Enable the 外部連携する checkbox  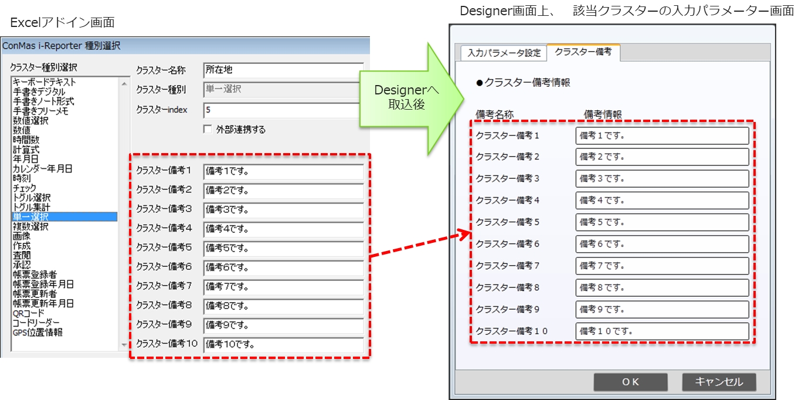[208, 130]
